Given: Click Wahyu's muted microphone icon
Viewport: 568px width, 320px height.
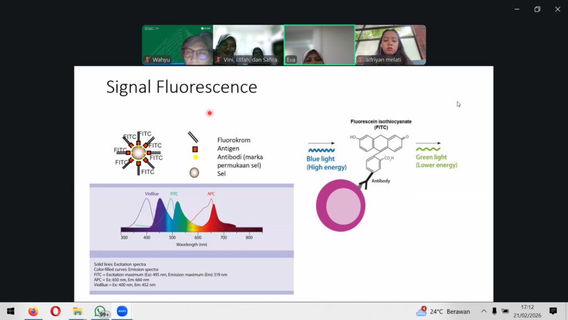Looking at the screenshot, I should (148, 59).
